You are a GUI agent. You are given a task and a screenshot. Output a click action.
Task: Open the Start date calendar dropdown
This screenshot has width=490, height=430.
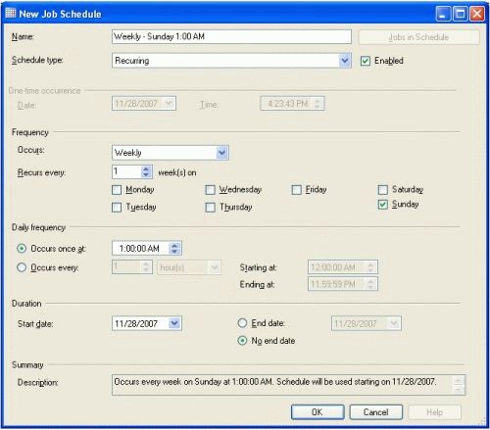click(174, 323)
